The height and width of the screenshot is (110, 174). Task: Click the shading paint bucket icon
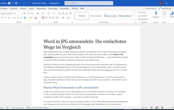(x=63, y=18)
